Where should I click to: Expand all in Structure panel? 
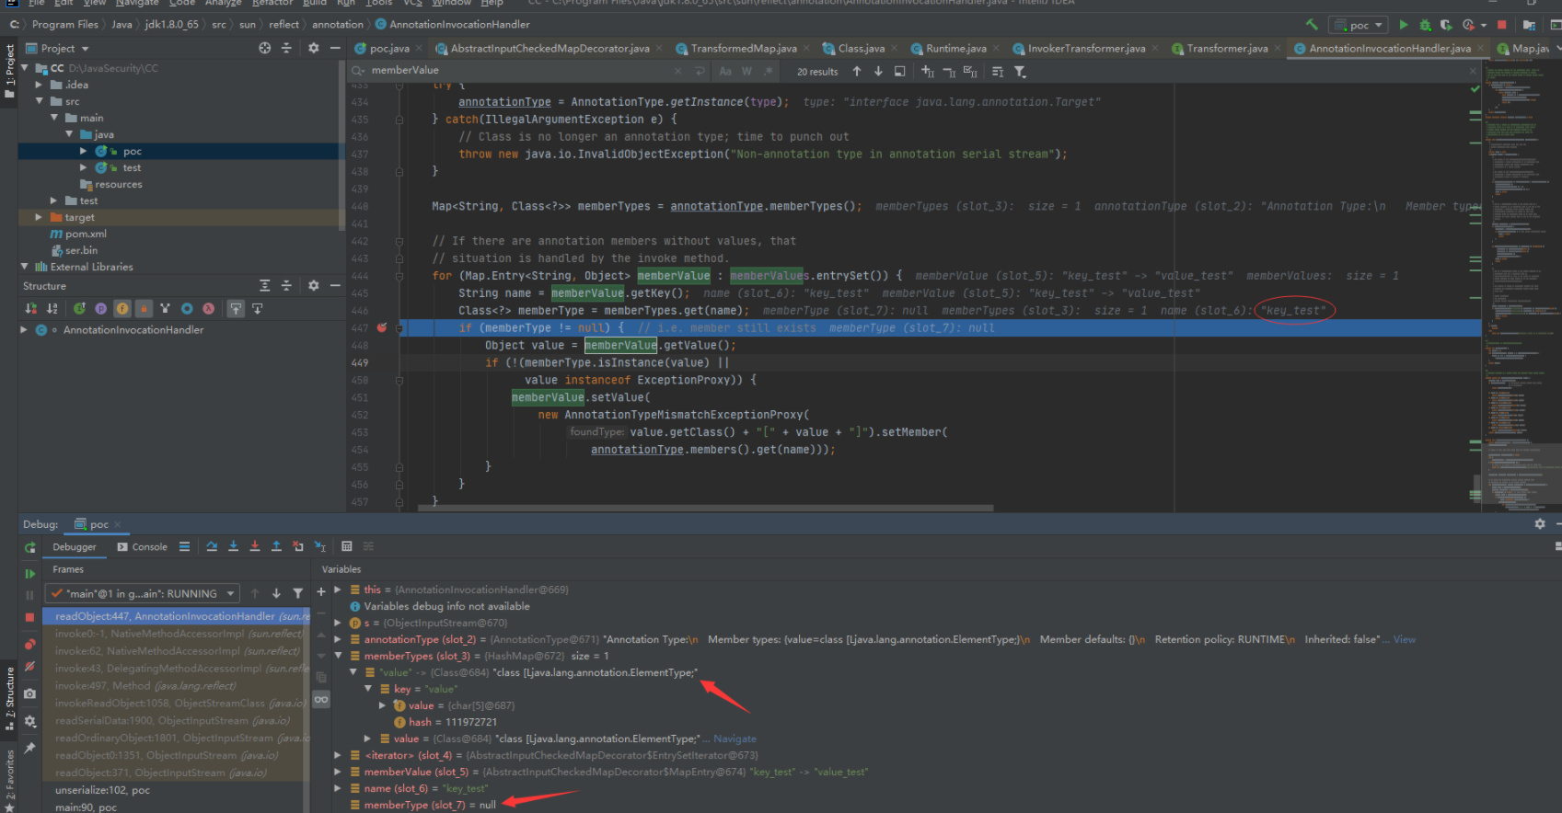click(x=265, y=286)
